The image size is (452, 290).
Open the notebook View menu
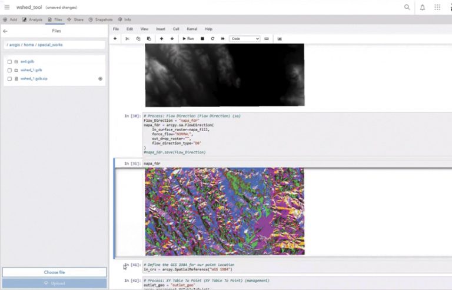(144, 29)
